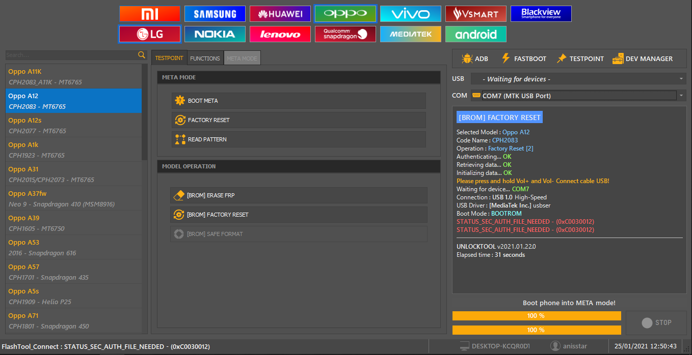
Task: Open the LG brand section
Action: tap(150, 34)
